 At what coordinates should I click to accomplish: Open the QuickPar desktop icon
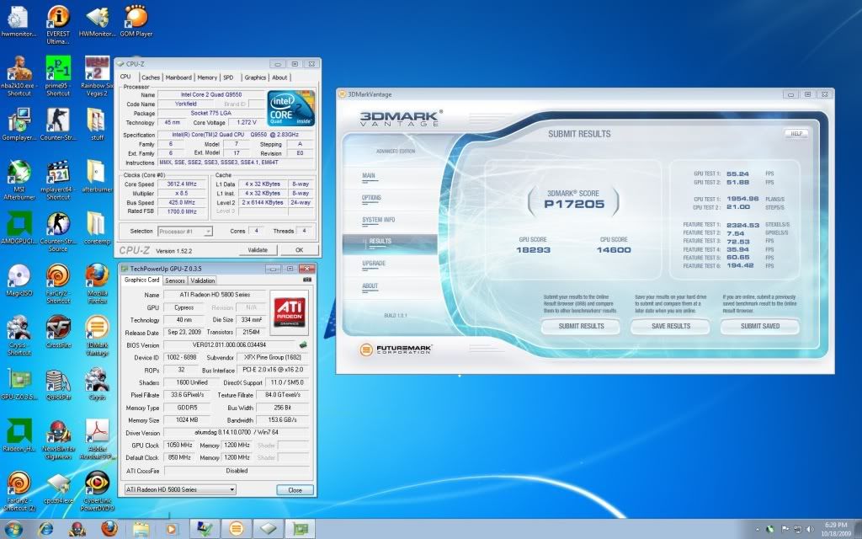coord(58,384)
